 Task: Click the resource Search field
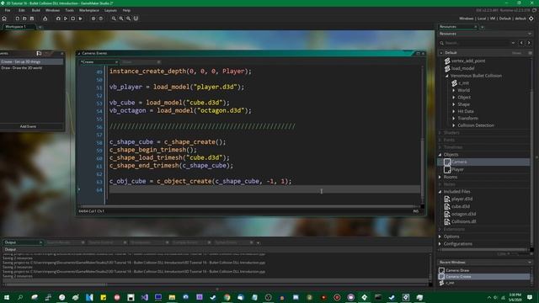tap(478, 43)
